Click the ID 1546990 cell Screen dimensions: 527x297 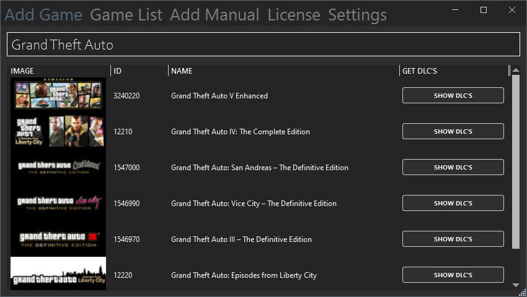point(126,204)
